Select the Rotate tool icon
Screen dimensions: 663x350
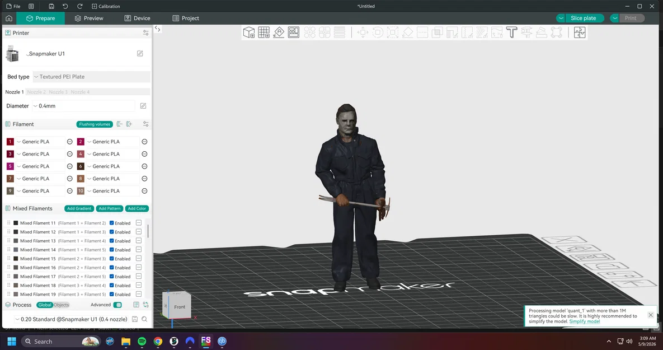[x=378, y=32]
